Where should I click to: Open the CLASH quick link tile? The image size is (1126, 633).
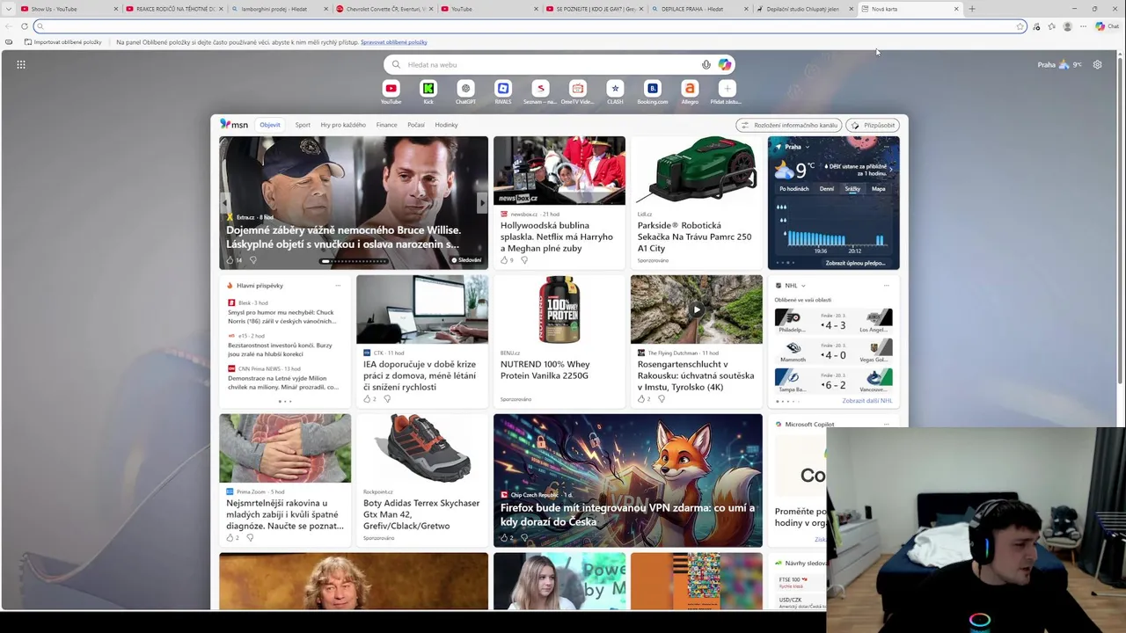[x=615, y=91]
